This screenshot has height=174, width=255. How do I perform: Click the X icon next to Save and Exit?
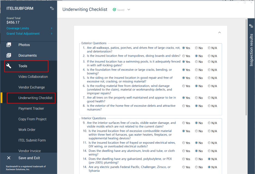(9, 158)
